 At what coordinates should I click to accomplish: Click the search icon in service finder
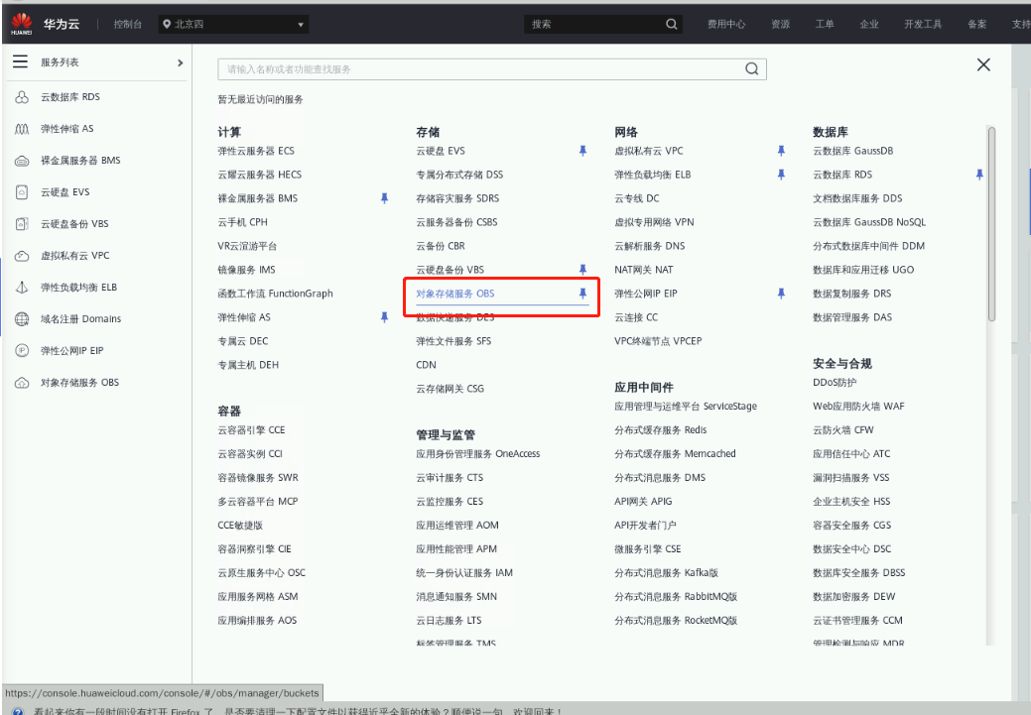751,69
